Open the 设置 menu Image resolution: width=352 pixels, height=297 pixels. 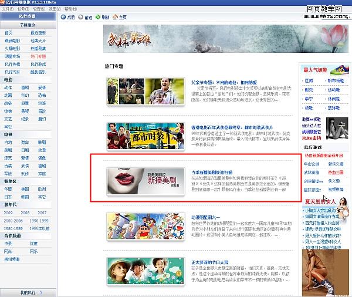coord(38,9)
